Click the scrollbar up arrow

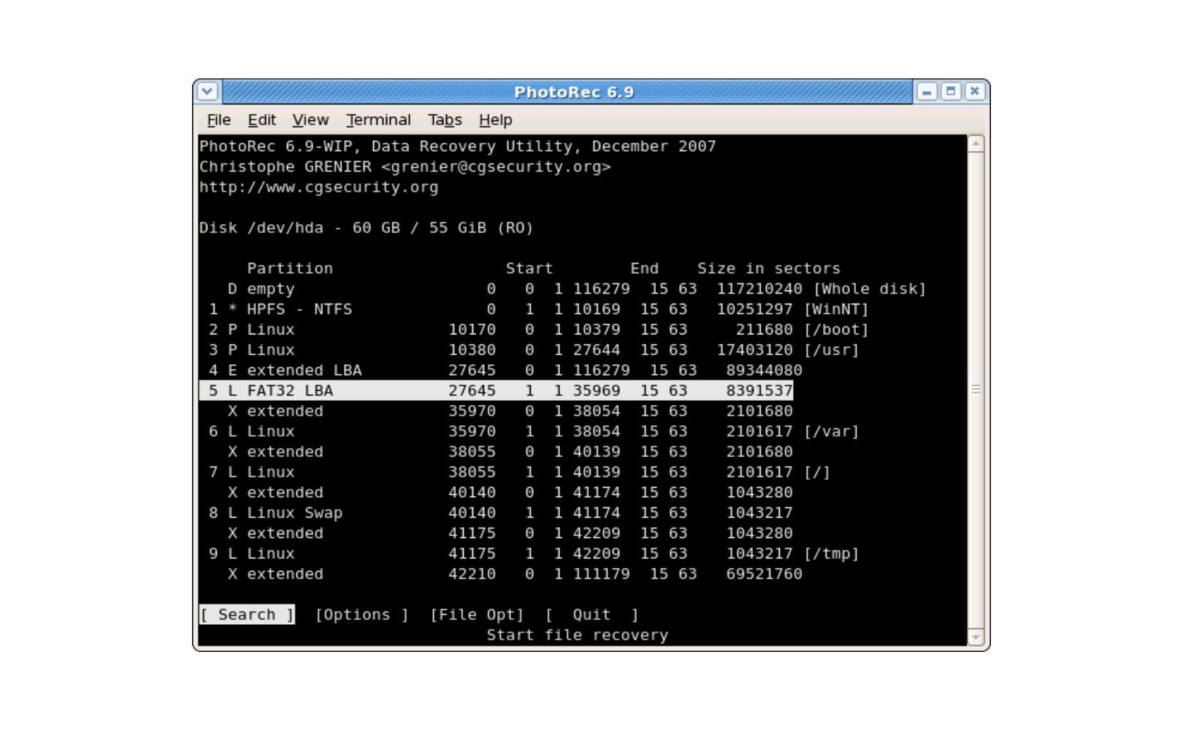[x=976, y=143]
